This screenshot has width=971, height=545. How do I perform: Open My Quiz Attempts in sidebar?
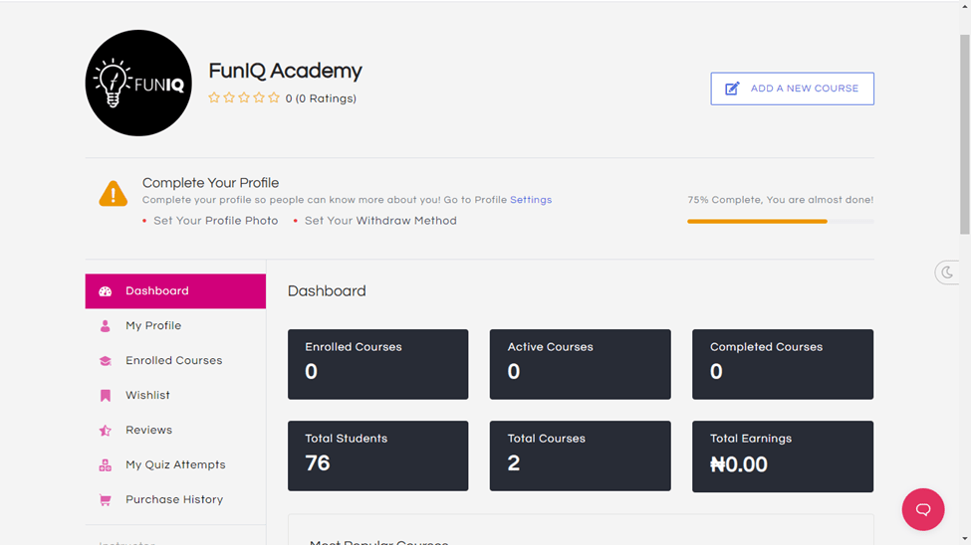tap(175, 464)
